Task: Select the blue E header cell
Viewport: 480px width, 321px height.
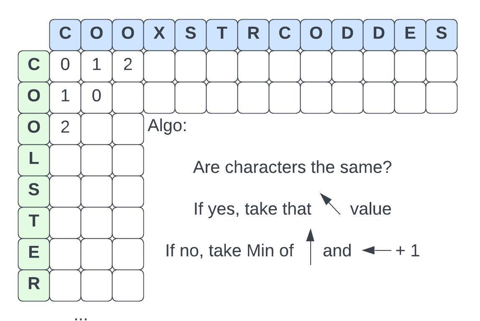Action: 410,33
